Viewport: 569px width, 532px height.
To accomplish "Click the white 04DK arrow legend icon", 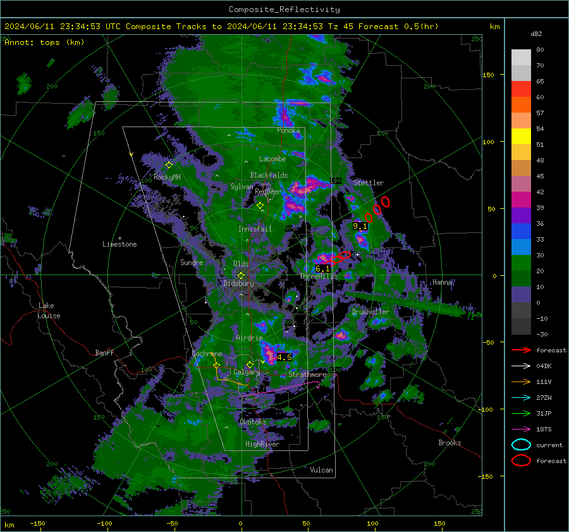I will (x=521, y=366).
